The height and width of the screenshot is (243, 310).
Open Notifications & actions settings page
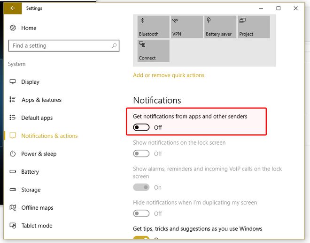[x=49, y=136]
